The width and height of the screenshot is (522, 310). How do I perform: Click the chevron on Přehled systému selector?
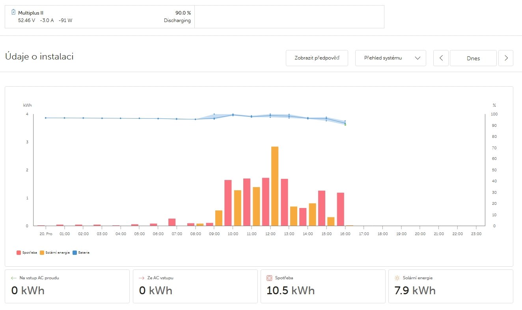coord(418,58)
